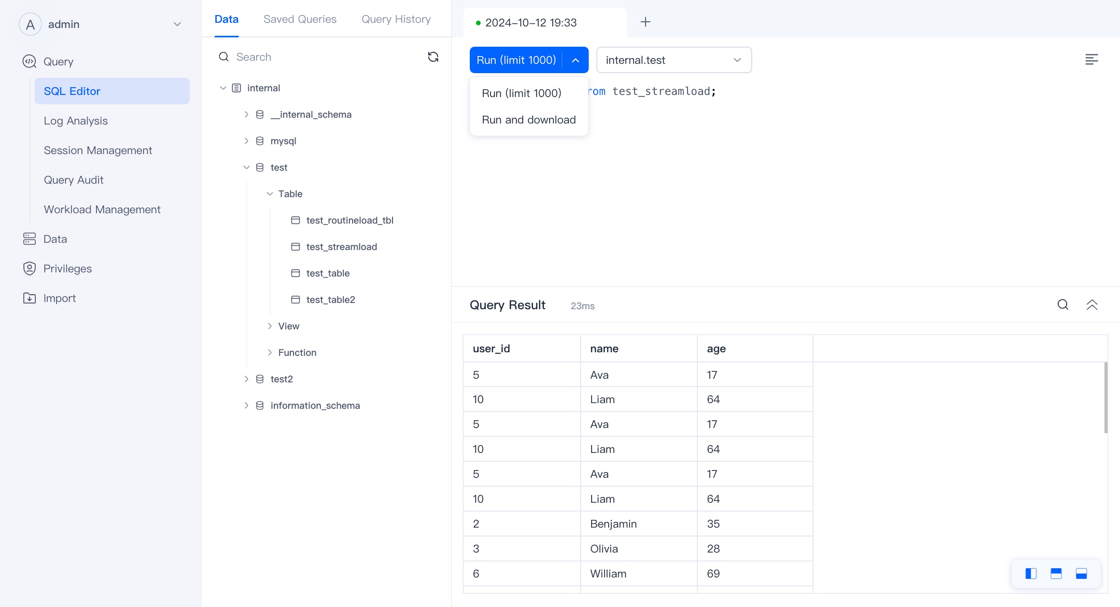Add a new query tab with the plus icon

pyautogui.click(x=645, y=22)
